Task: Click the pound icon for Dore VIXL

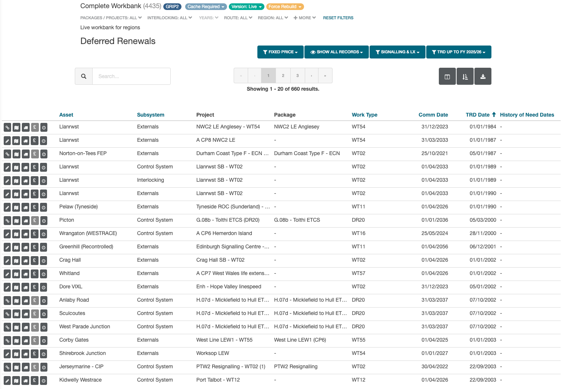Action: [x=34, y=287]
